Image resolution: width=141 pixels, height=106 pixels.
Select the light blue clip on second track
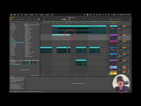[61, 35]
